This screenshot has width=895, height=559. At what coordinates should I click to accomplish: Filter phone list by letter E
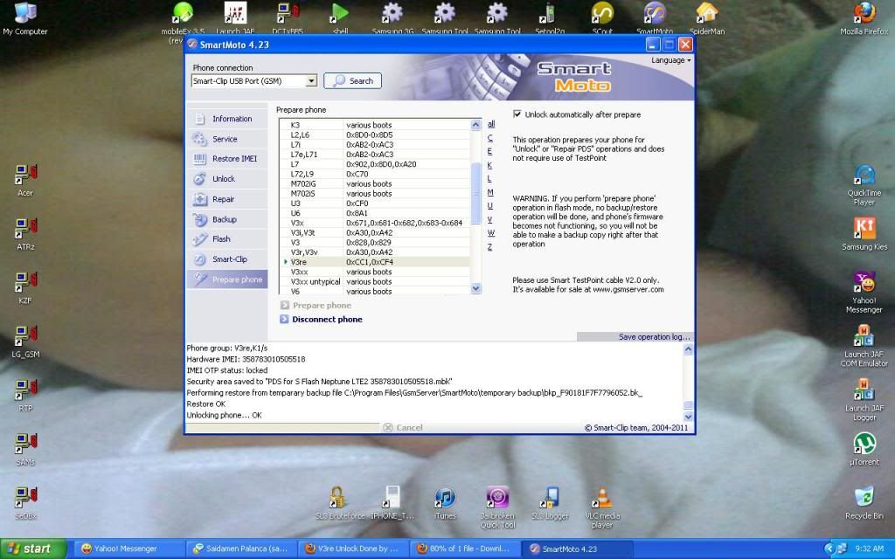(x=489, y=152)
